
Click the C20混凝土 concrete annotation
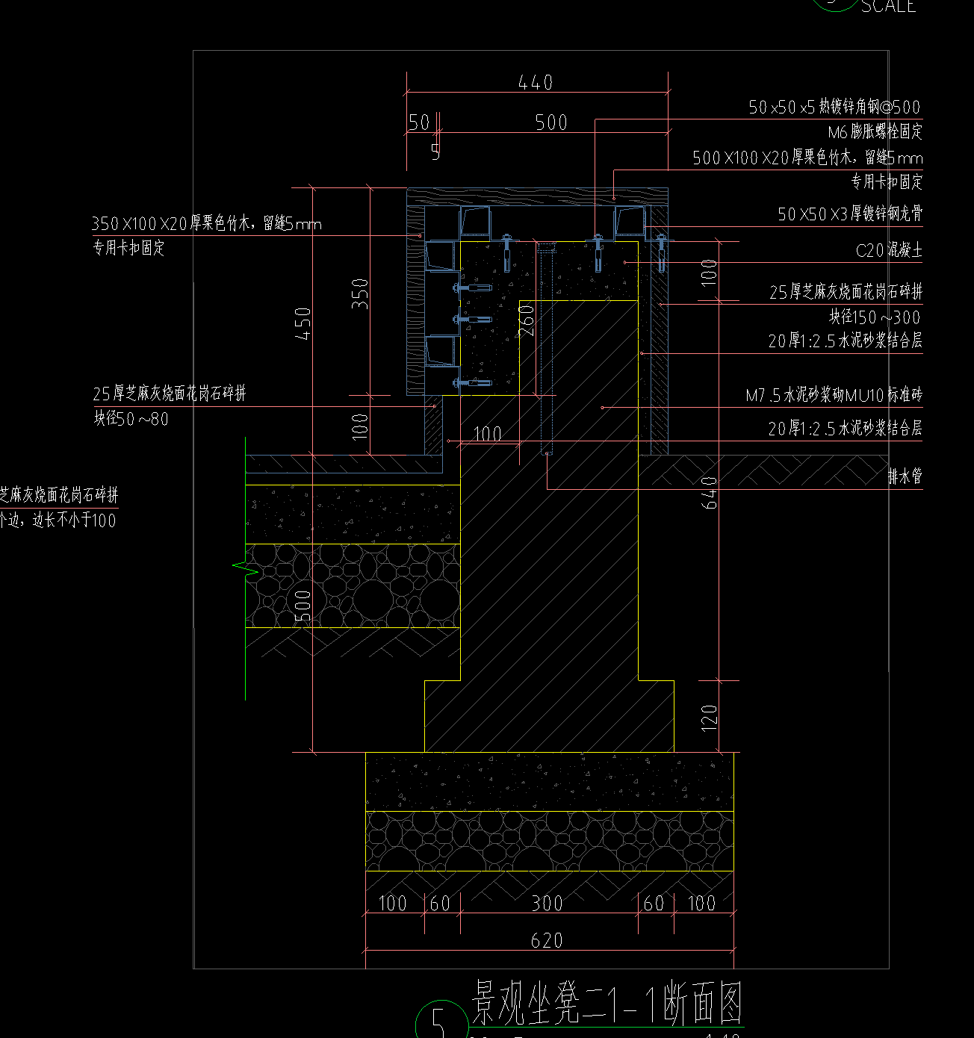coord(890,251)
